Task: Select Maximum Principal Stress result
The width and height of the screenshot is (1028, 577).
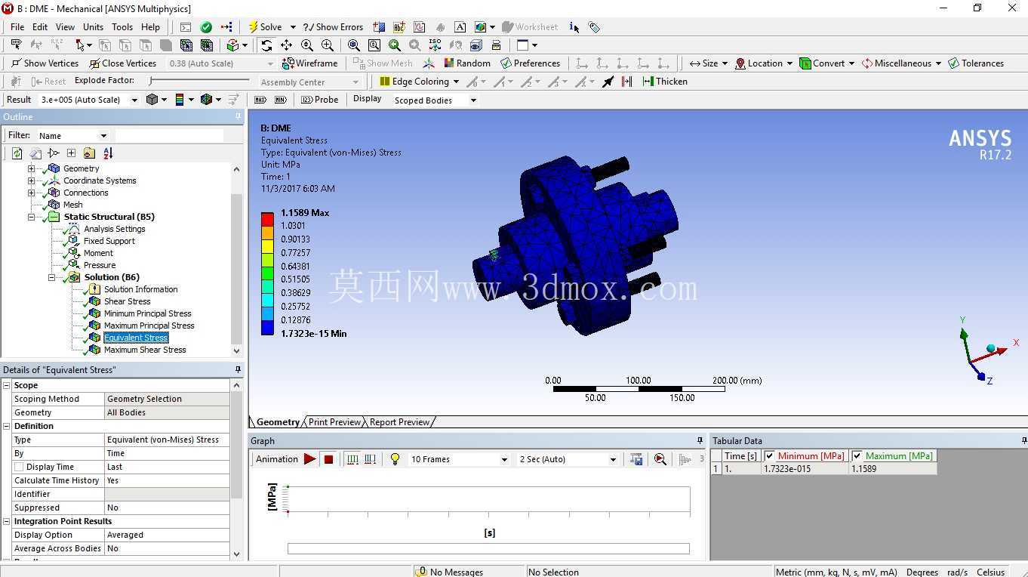Action: click(149, 326)
